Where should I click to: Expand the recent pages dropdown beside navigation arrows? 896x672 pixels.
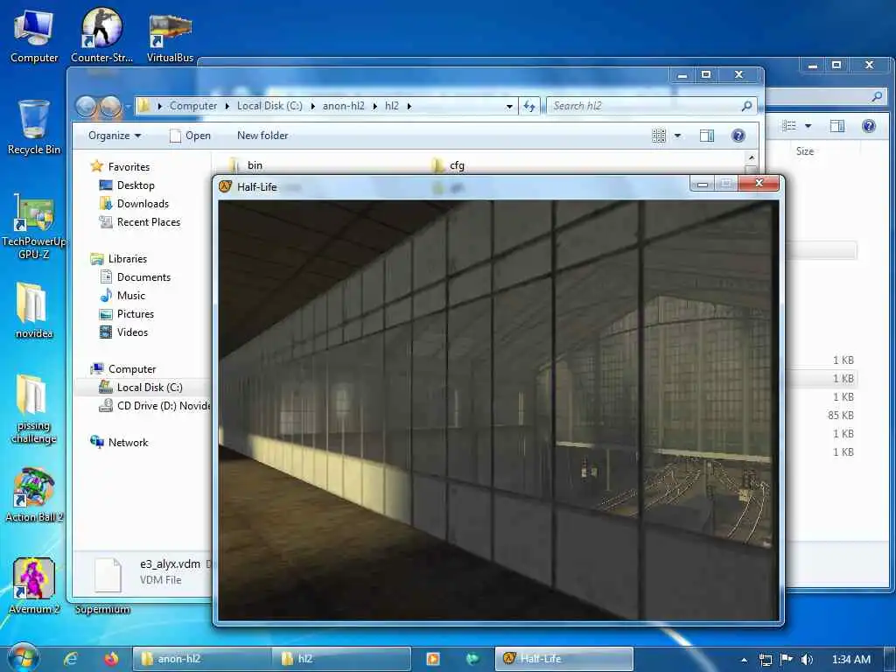(128, 106)
